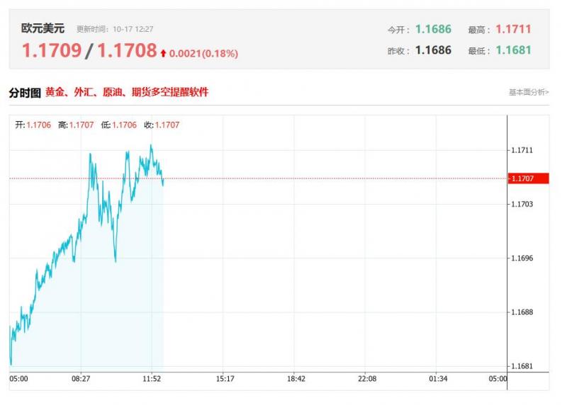
Task: Click the 今开 value 1.1686
Action: pos(433,29)
